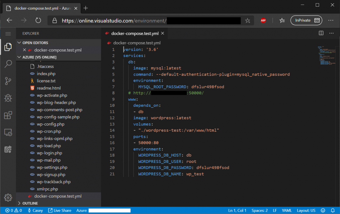Image resolution: width=340 pixels, height=214 pixels.
Task: Open the Extensions view icon
Action: point(8,115)
